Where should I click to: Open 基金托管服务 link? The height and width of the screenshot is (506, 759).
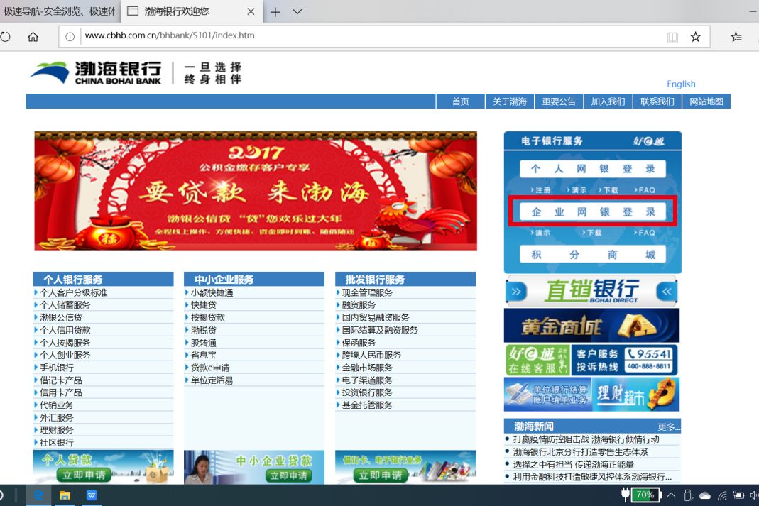367,405
